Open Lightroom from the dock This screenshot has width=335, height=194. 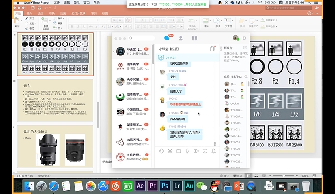coord(177,186)
